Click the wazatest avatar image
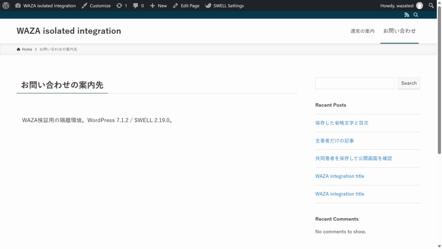 click(x=419, y=6)
